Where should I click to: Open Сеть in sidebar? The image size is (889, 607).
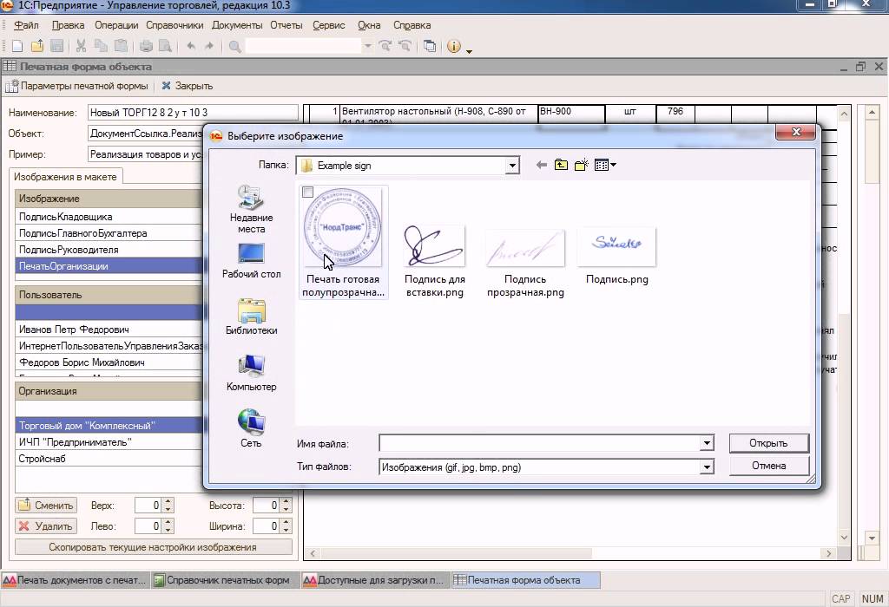pos(251,428)
